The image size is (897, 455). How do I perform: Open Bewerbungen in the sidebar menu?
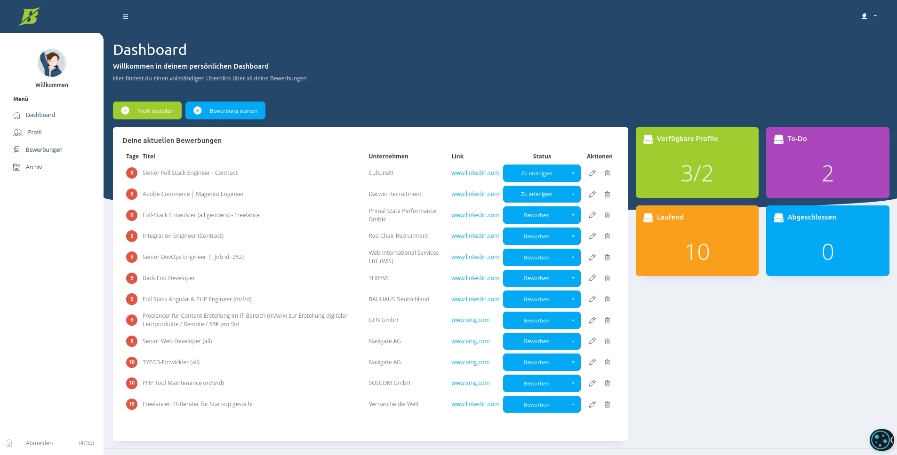point(44,149)
